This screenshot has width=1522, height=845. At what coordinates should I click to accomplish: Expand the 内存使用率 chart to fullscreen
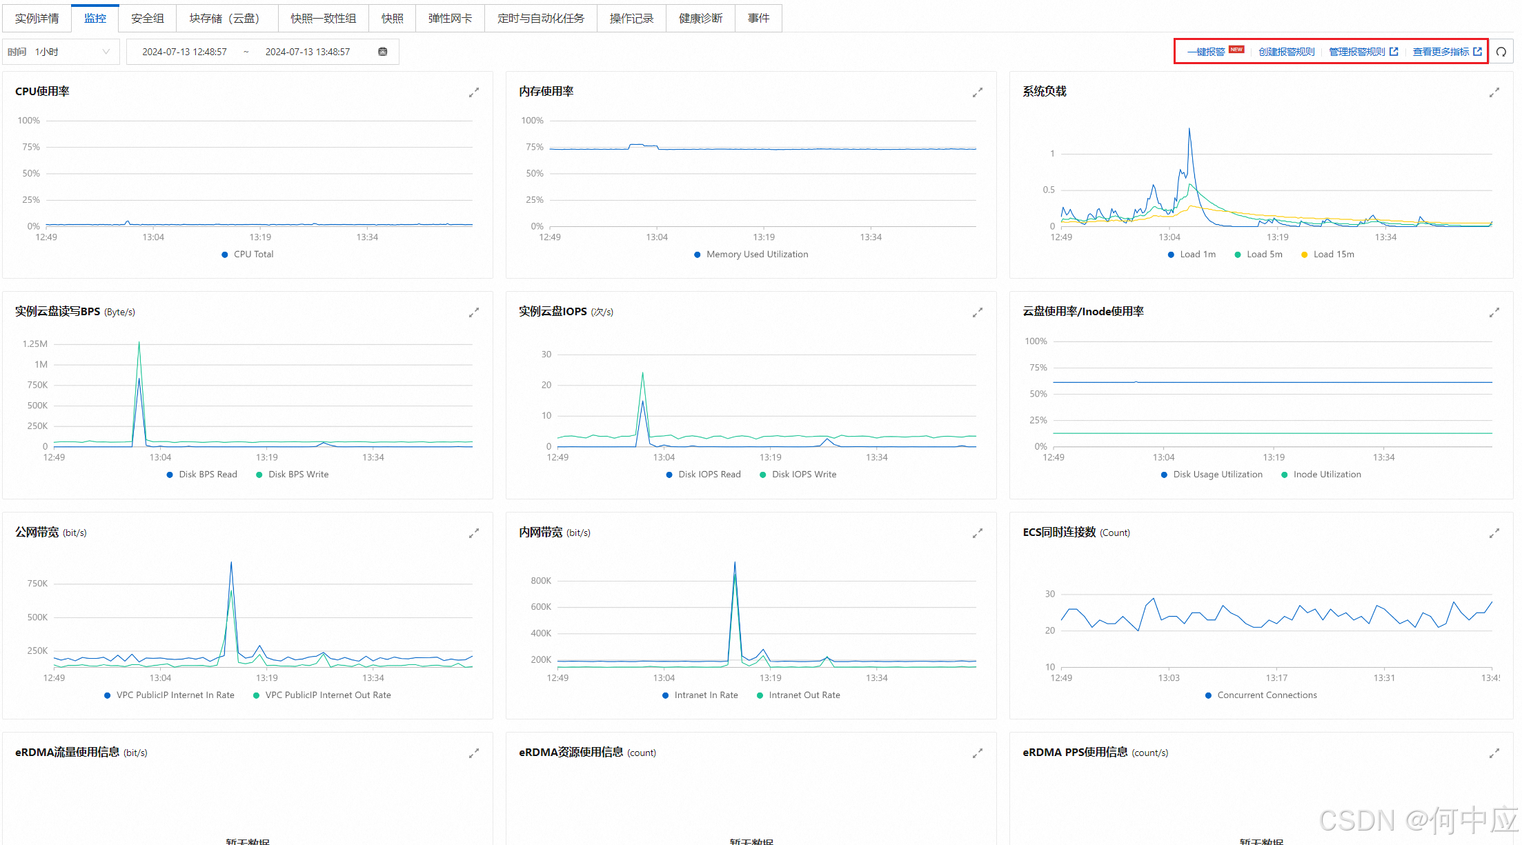click(978, 92)
